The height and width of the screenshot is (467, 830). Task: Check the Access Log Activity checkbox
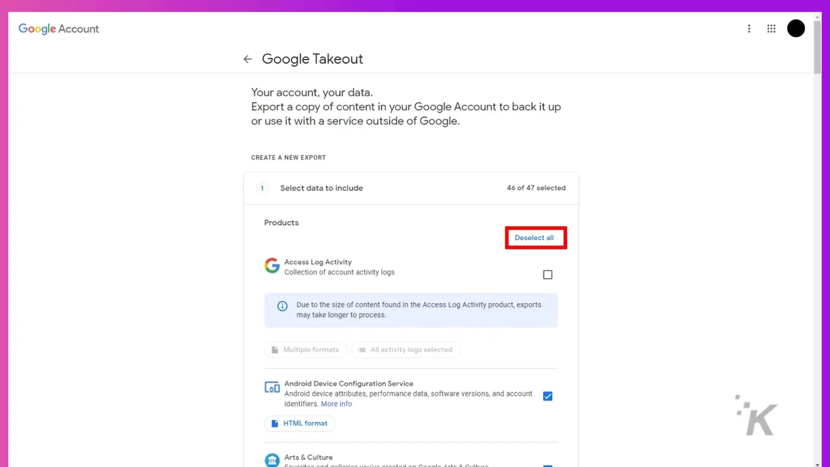548,274
